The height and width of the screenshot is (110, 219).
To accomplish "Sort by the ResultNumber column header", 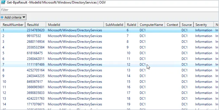I will point(13,25).
